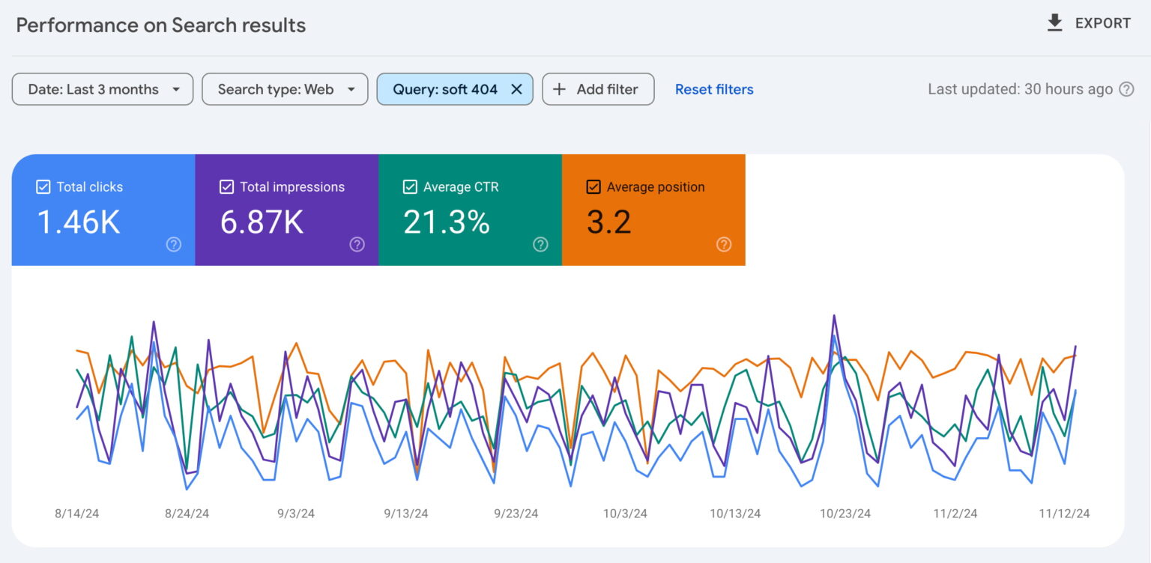
Task: Open help tooltip on Average position card
Action: [724, 244]
